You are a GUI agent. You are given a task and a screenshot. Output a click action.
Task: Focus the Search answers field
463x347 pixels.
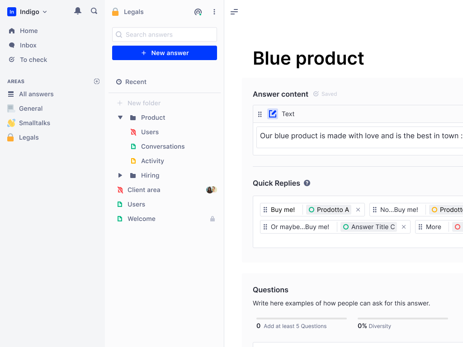coord(165,35)
